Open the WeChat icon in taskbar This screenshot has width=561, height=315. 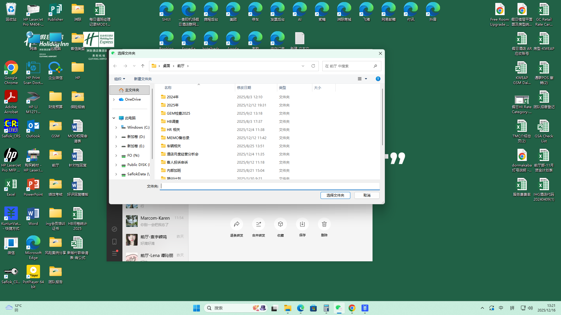point(339,308)
